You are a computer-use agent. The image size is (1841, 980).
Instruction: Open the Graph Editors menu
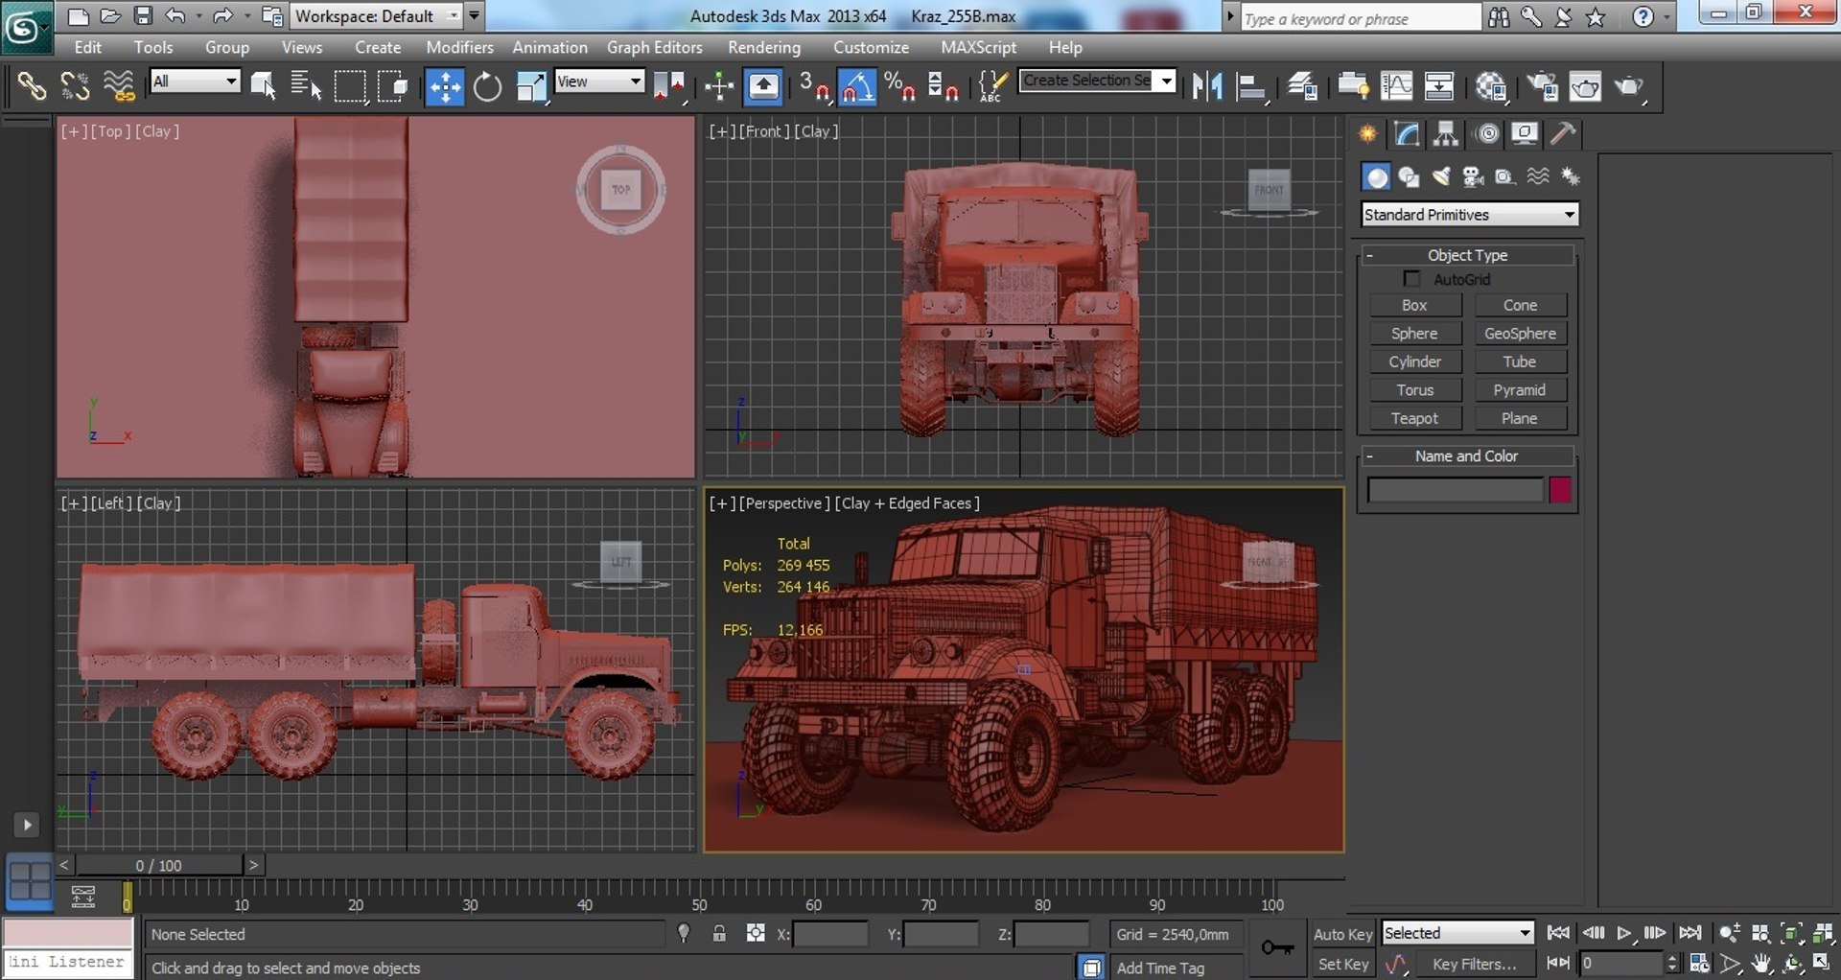655,47
